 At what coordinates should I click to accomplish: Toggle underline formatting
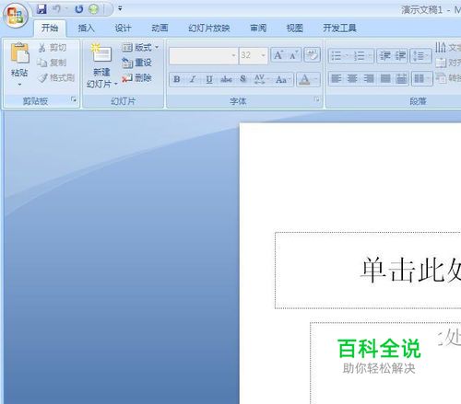click(x=209, y=79)
